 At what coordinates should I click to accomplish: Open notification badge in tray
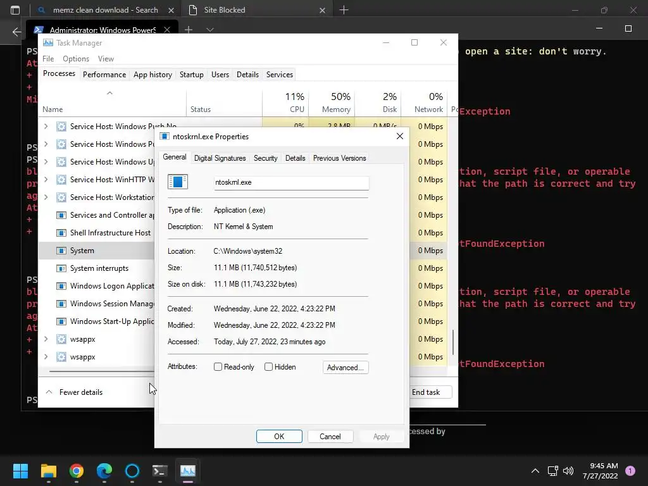[630, 470]
